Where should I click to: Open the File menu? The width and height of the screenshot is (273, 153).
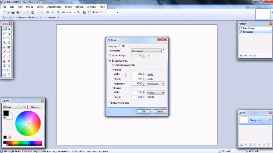coord(4,7)
